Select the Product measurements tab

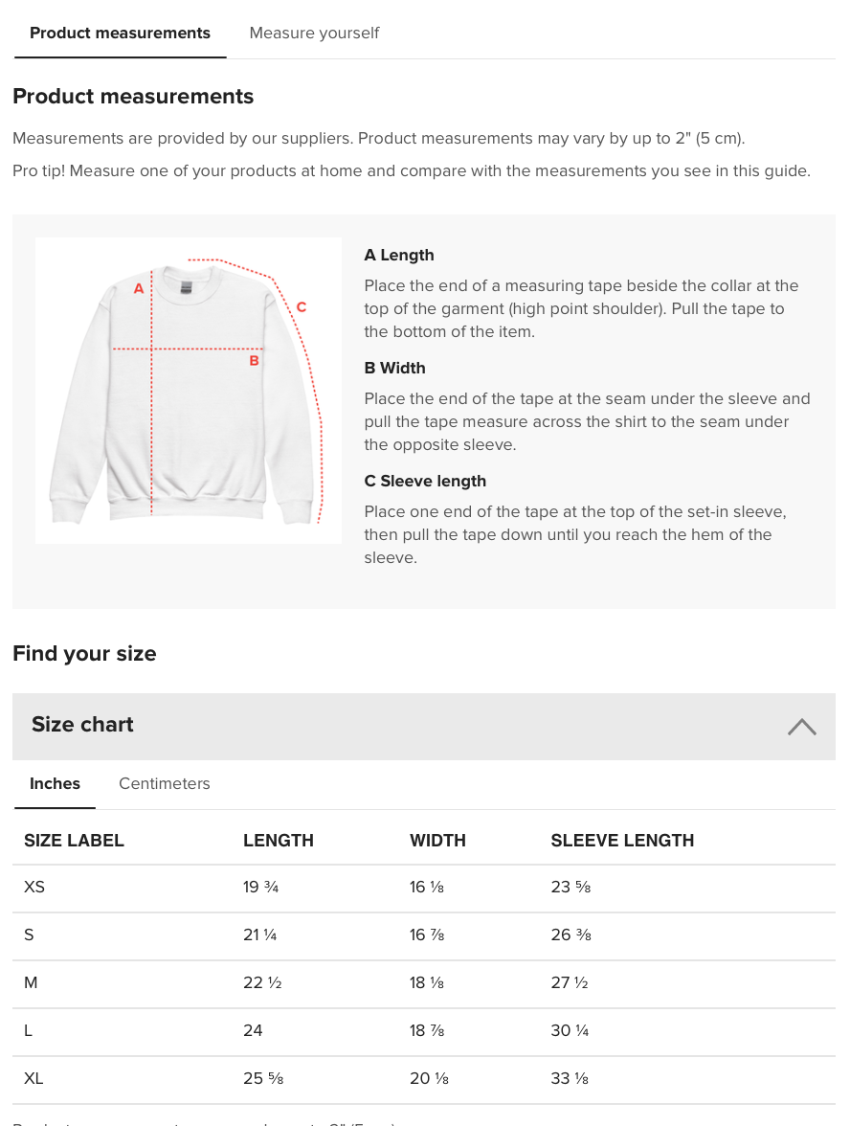(x=120, y=34)
